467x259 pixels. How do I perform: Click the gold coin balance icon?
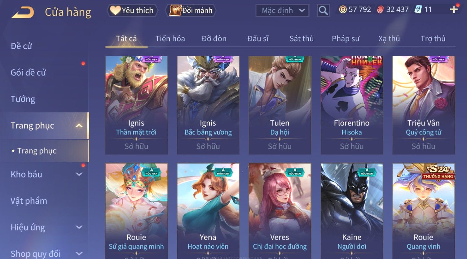pyautogui.click(x=343, y=10)
